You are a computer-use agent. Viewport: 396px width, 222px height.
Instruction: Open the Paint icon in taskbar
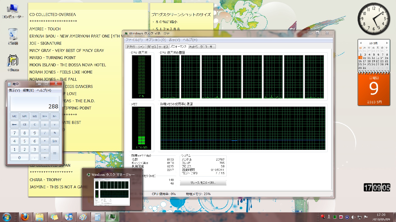coord(83,217)
